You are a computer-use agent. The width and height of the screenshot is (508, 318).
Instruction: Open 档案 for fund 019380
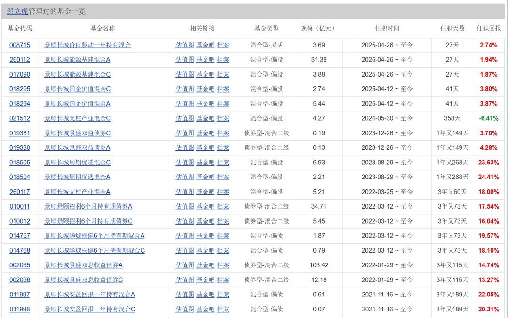pos(223,148)
